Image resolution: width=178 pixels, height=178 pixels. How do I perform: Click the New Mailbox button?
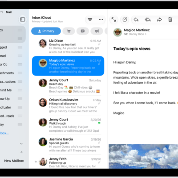[14, 161]
